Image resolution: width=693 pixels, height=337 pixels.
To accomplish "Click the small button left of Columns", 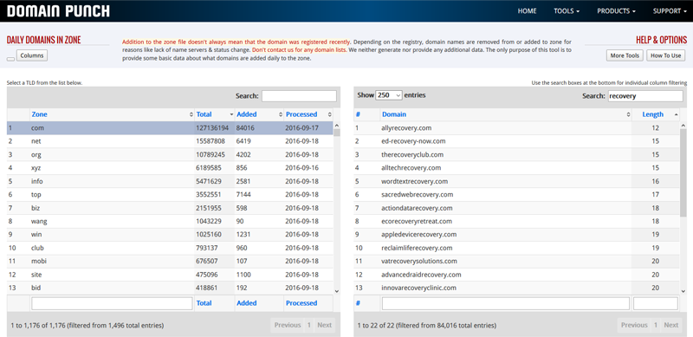I will (x=10, y=59).
